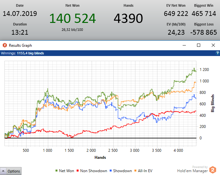Click the red Non Showdown legend swatch
Image resolution: width=220 pixels, height=175 pixels.
click(x=78, y=171)
